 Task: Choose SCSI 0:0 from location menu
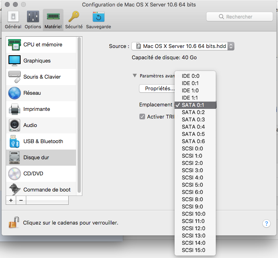[x=195, y=148]
